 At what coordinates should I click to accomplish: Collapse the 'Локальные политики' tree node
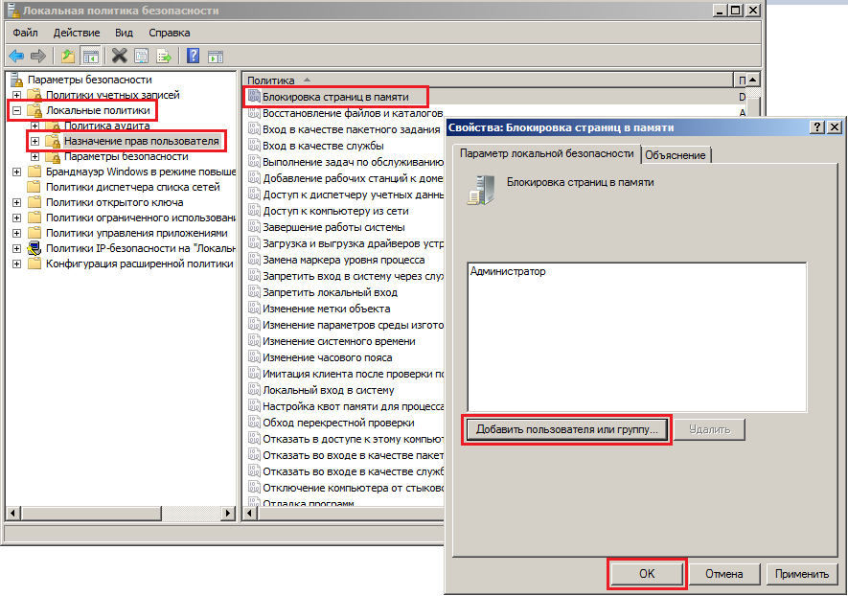point(16,111)
